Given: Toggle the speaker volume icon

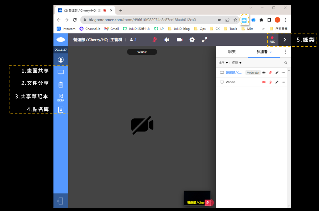Looking at the screenshot, I should coord(167,40).
